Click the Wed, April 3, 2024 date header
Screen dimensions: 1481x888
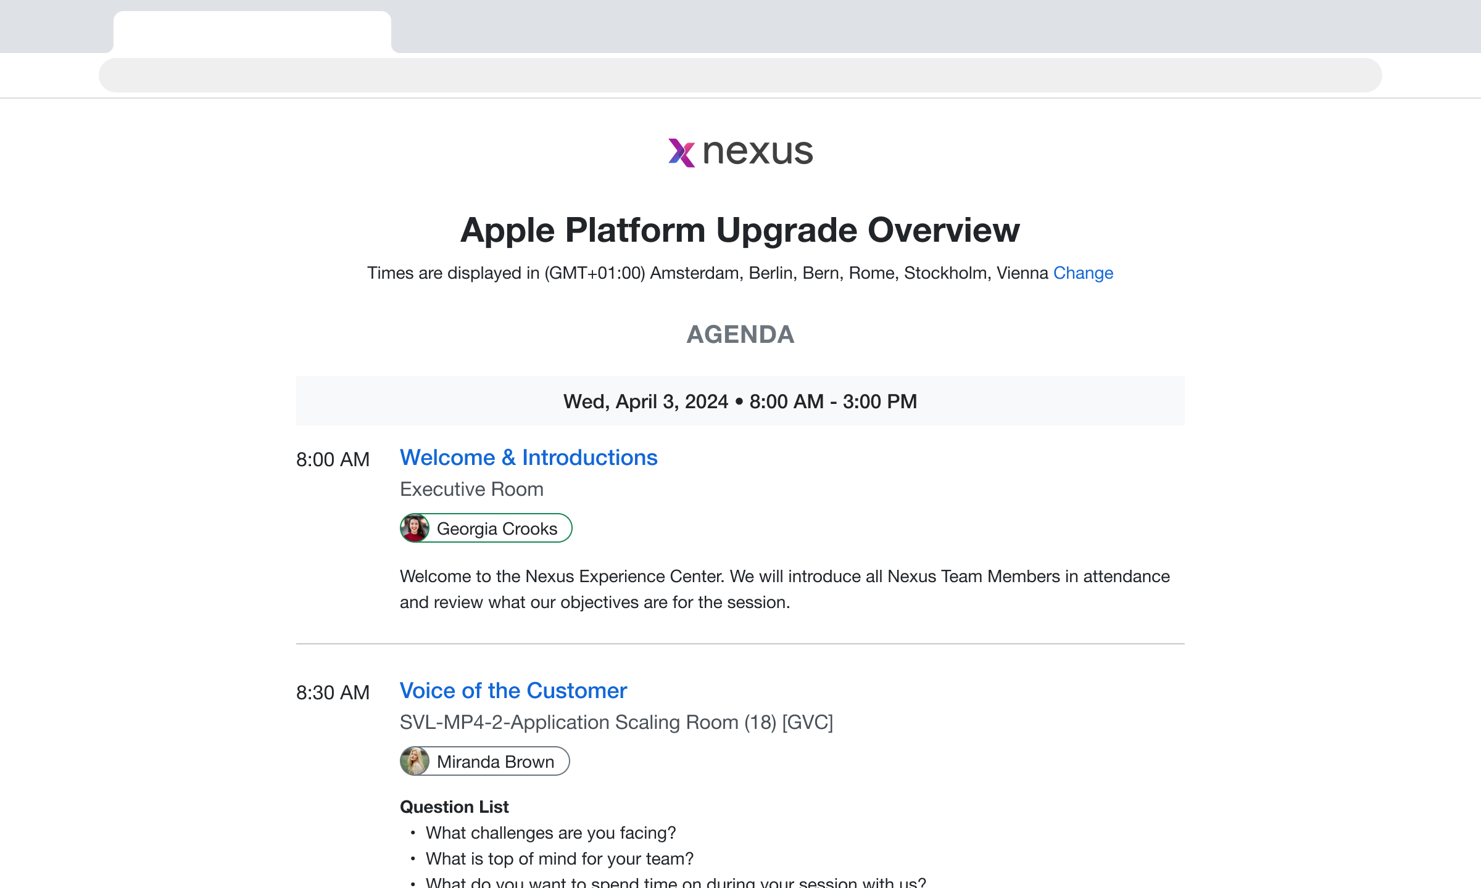740,401
